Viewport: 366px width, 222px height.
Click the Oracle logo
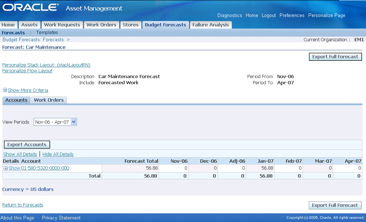(x=30, y=7)
